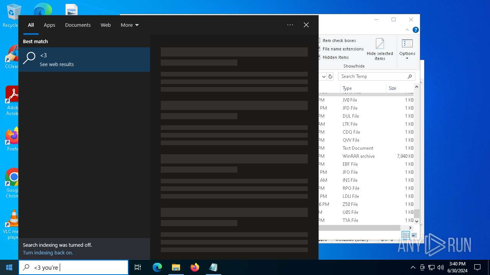This screenshot has width=490, height=275.
Task: Expand the Options dropdown arrow
Action: [x=407, y=58]
